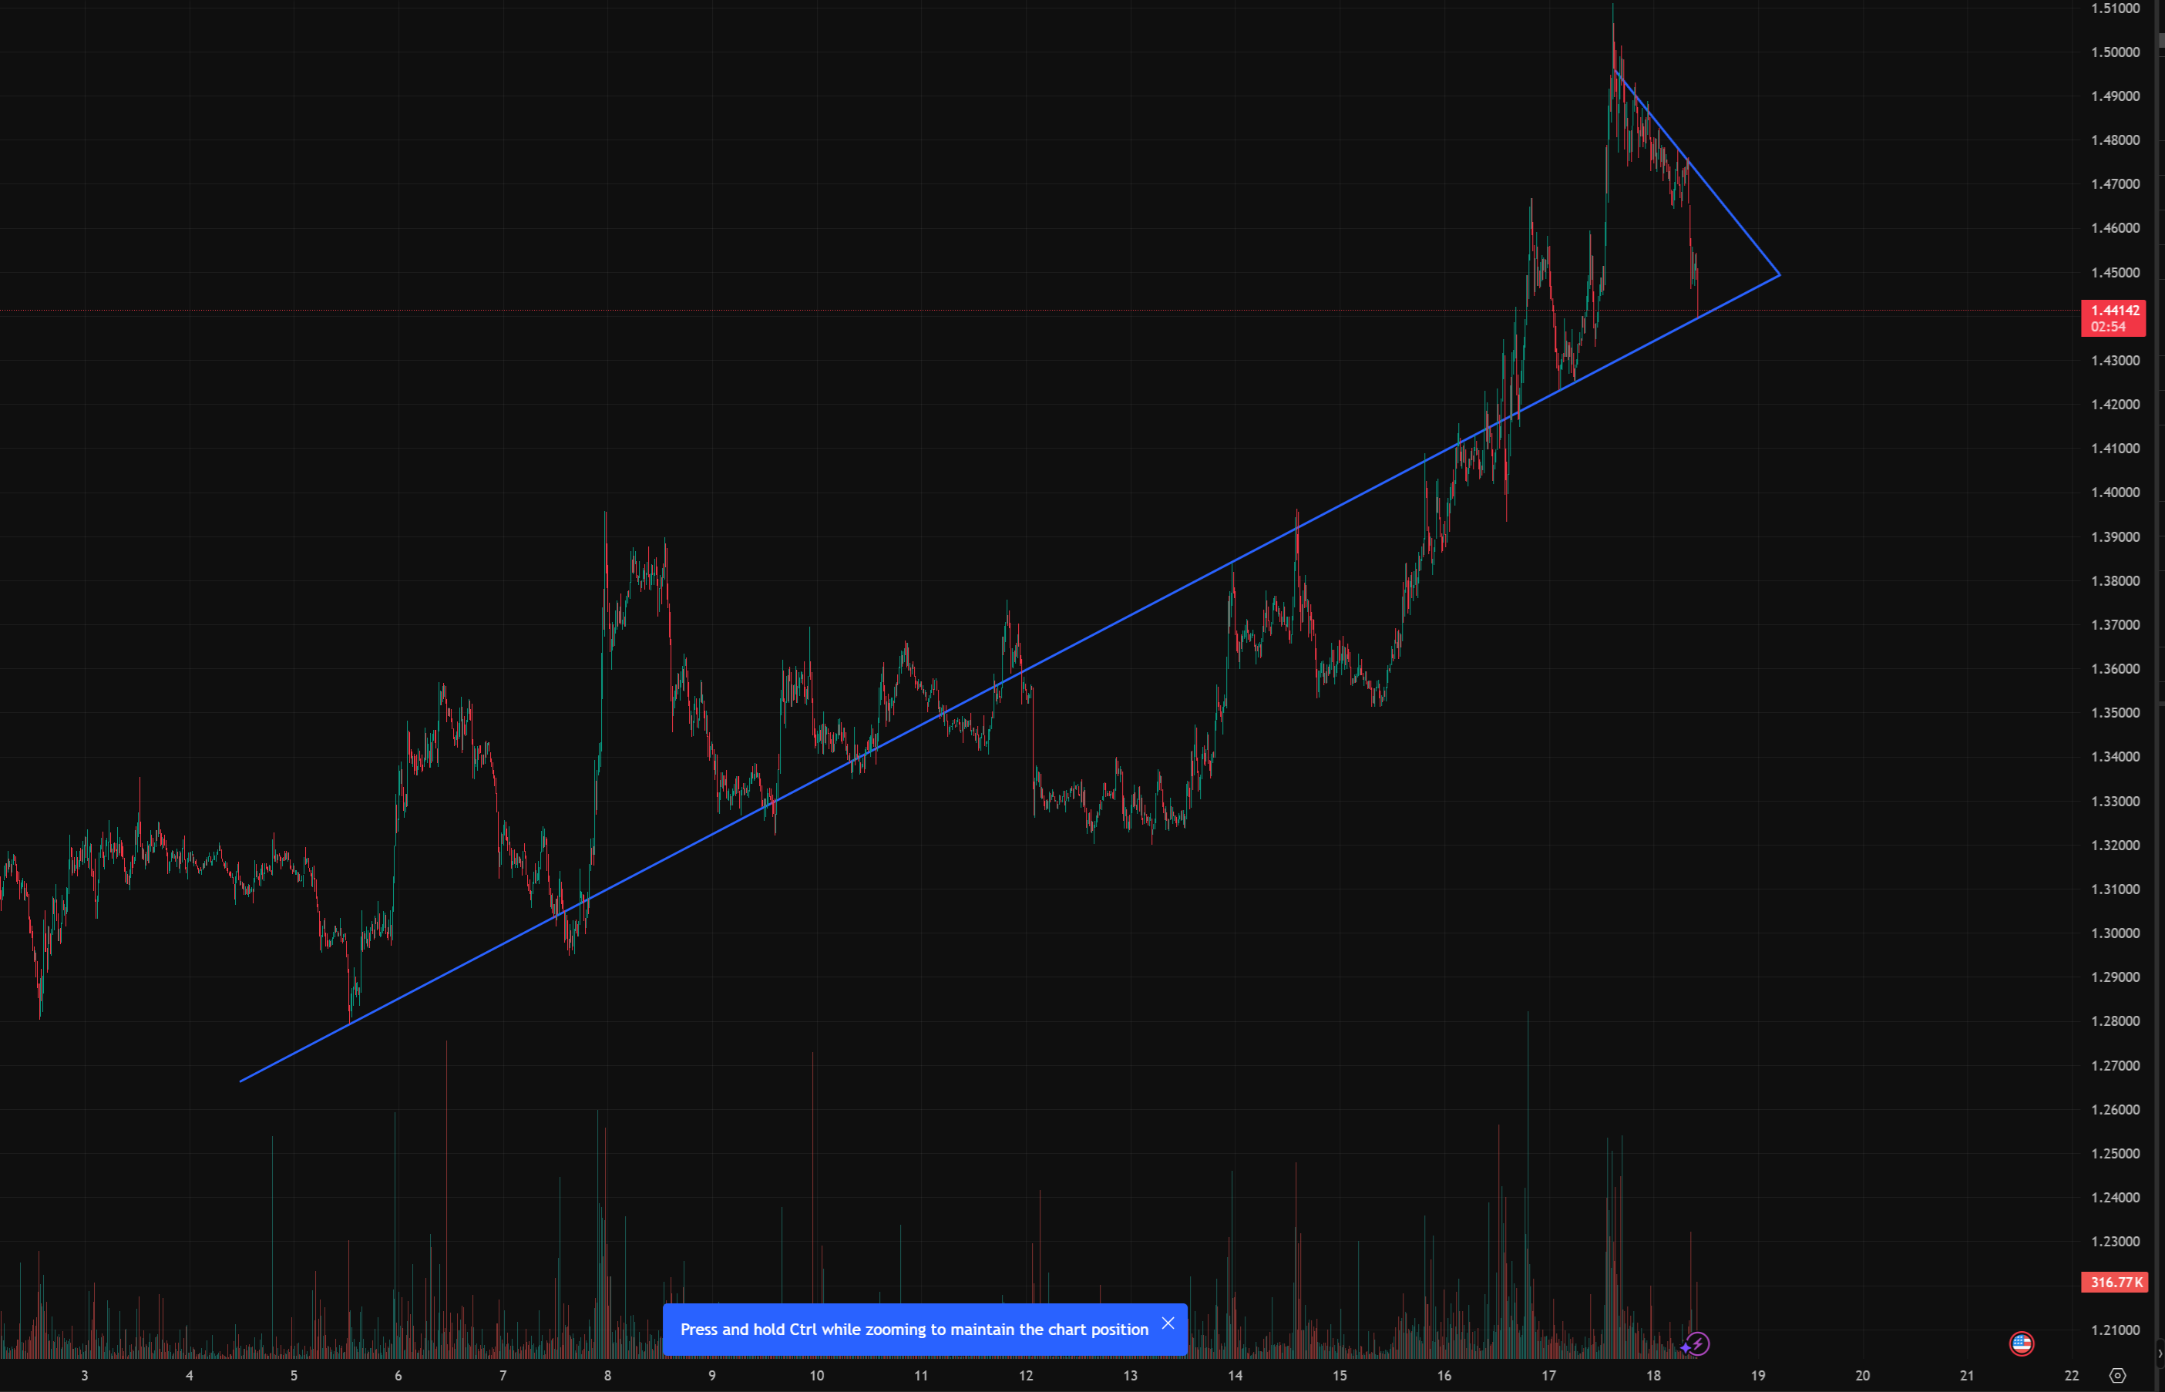This screenshot has width=2165, height=1392.
Task: Click date 8 on the time axis
Action: pyautogui.click(x=607, y=1376)
